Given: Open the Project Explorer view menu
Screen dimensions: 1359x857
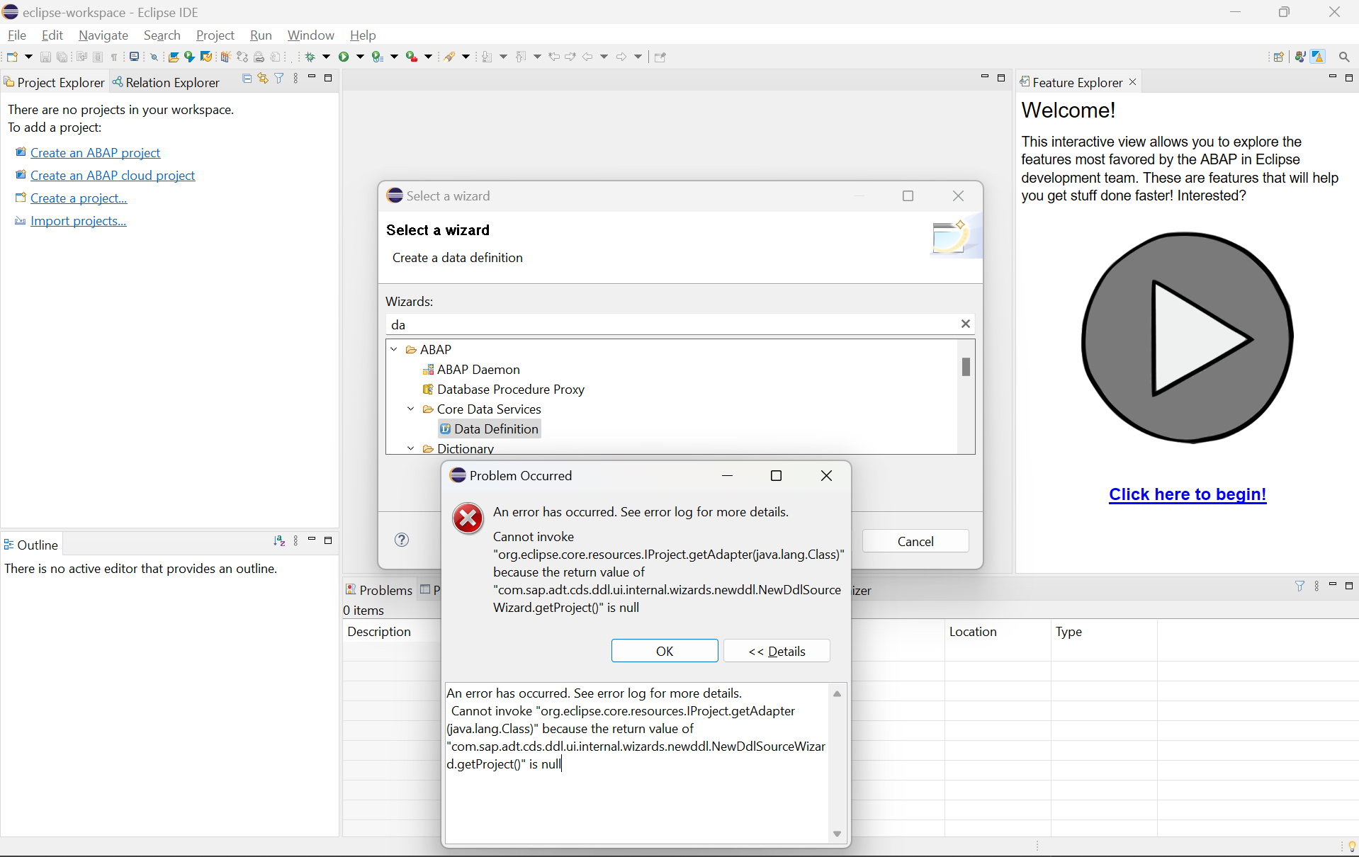Looking at the screenshot, I should (295, 79).
